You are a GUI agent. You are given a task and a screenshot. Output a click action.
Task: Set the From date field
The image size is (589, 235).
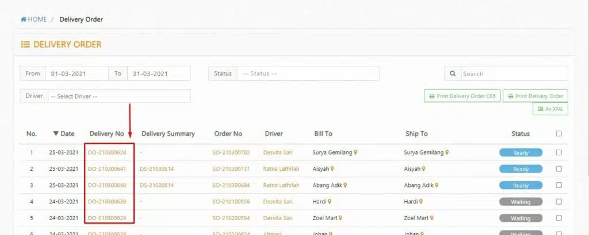click(77, 74)
